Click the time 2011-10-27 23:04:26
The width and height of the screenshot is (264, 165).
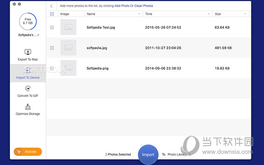click(163, 48)
